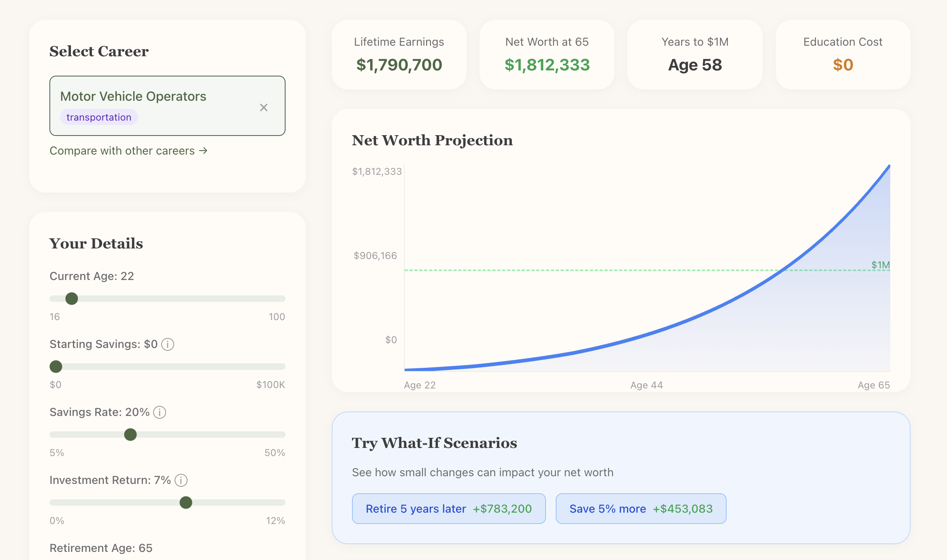Select the Years to $1M card
The height and width of the screenshot is (560, 947).
694,55
